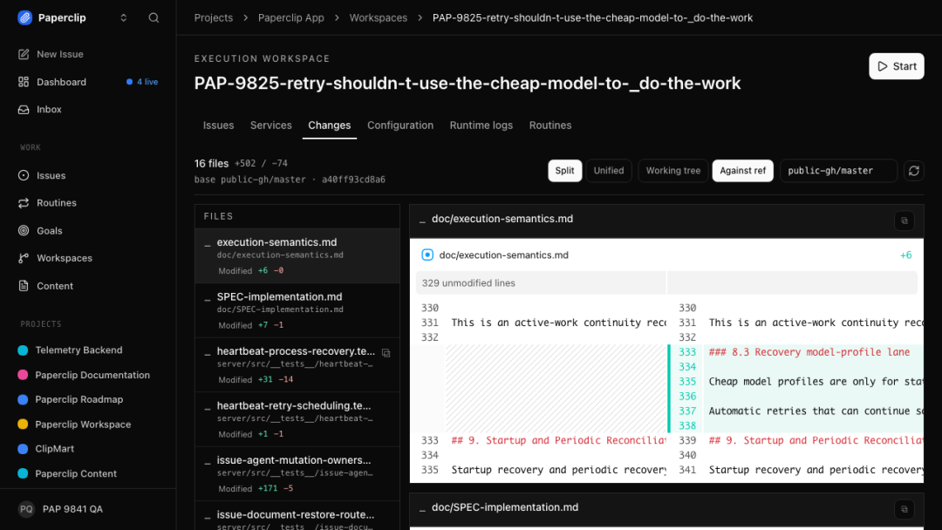
Task: Switch diff view to Unified
Action: (609, 171)
